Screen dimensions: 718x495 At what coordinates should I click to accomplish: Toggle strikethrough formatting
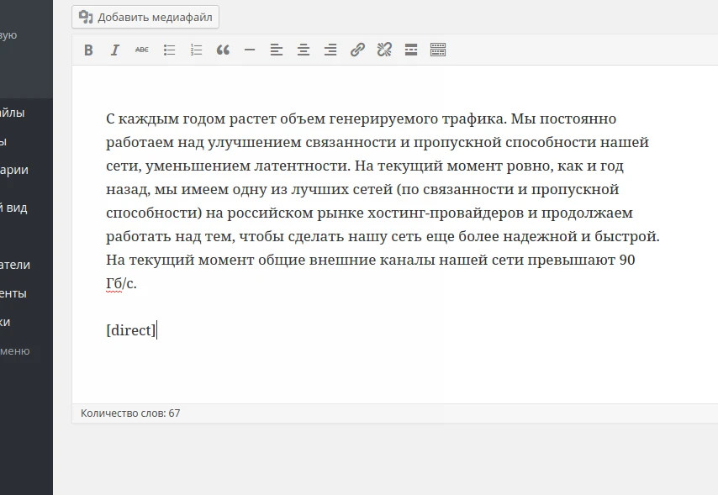pos(142,50)
